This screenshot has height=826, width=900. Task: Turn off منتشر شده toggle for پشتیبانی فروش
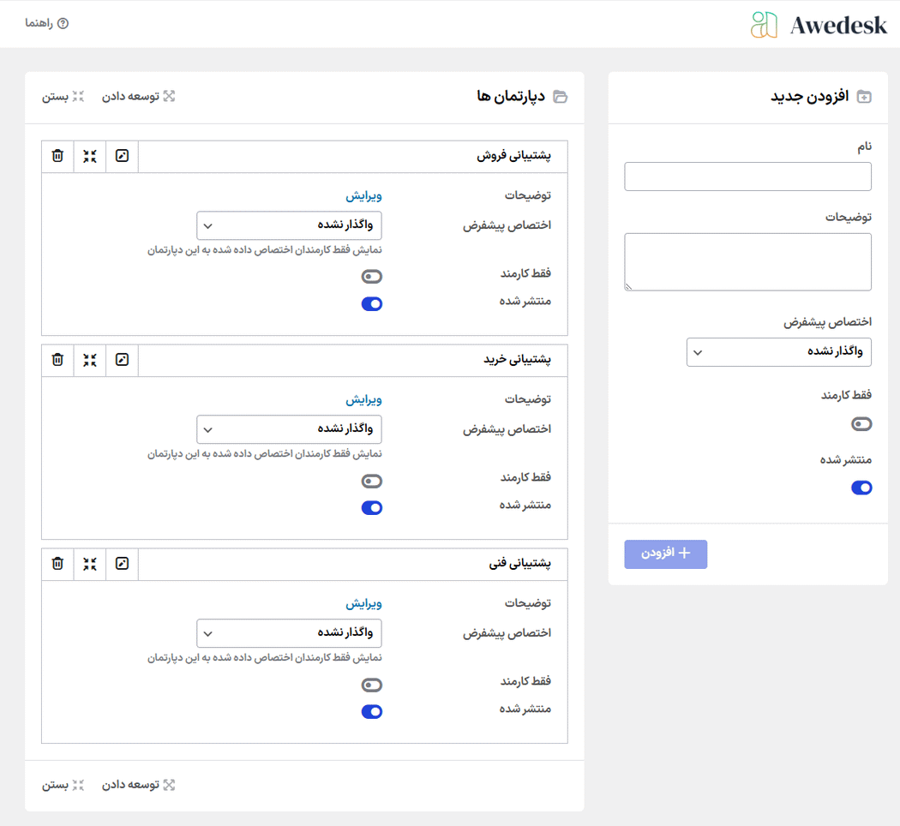(372, 304)
